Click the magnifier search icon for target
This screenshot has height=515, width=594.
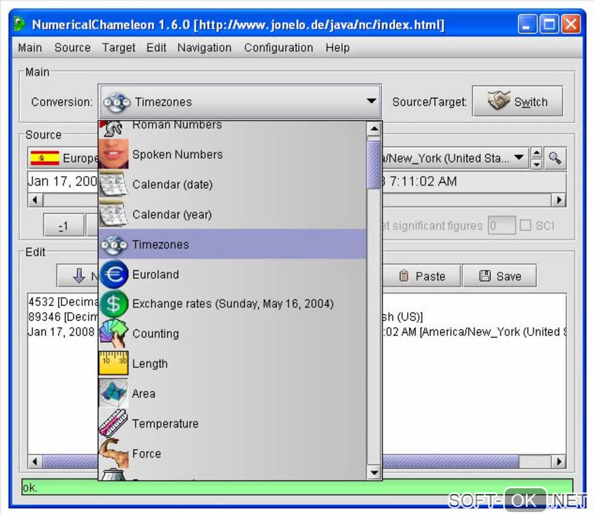[x=555, y=158]
